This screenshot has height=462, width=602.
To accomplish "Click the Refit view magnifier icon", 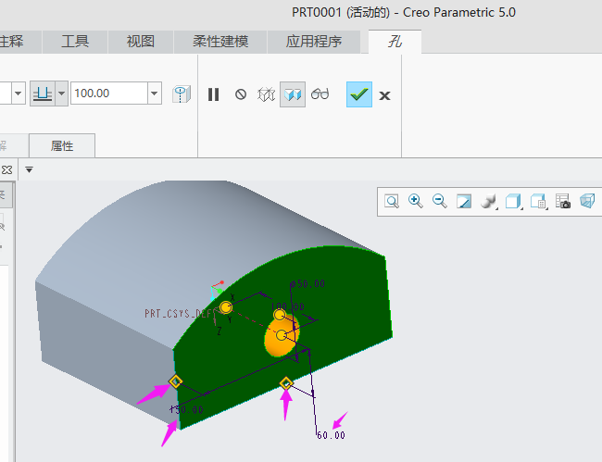I will (x=392, y=202).
